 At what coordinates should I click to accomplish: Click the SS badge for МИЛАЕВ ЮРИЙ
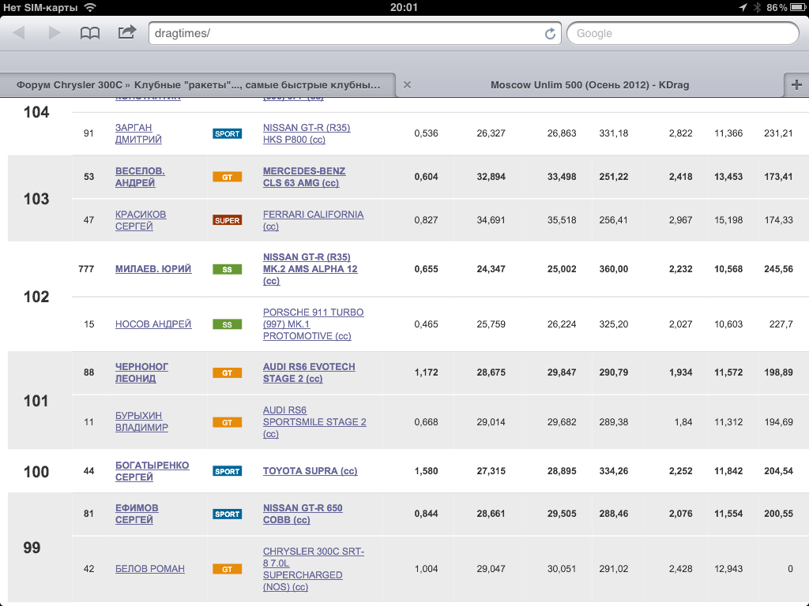[x=227, y=269]
